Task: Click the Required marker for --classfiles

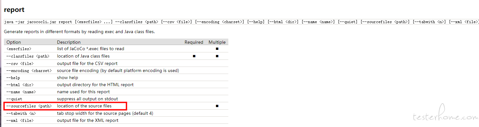Action: click(x=194, y=56)
